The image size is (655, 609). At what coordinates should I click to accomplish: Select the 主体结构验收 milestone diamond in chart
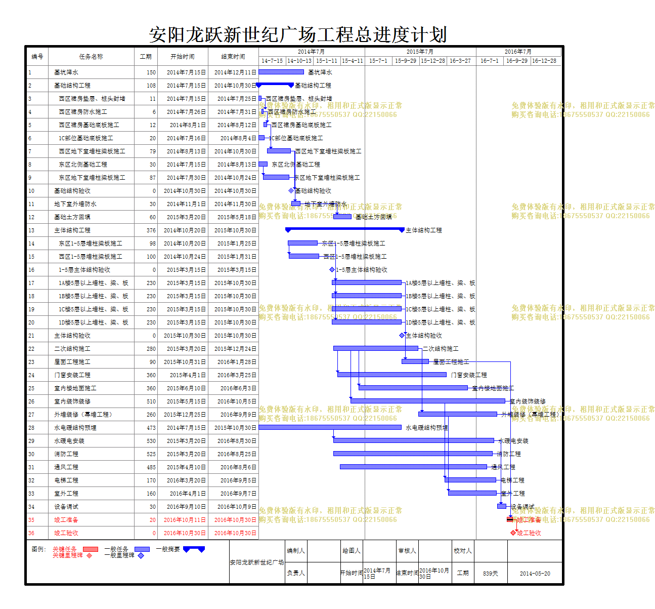coord(402,336)
